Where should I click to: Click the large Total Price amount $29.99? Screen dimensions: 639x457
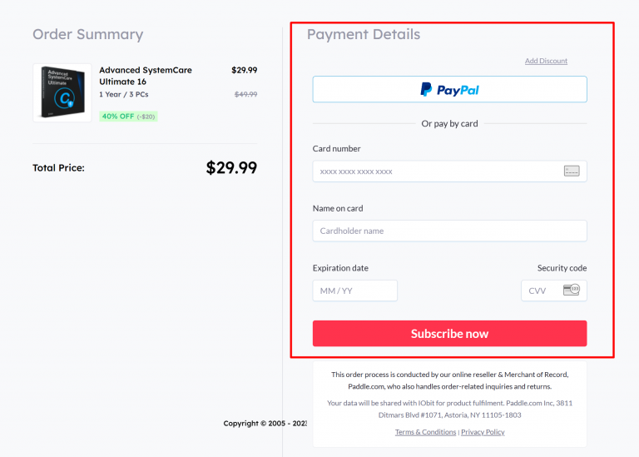pyautogui.click(x=231, y=167)
